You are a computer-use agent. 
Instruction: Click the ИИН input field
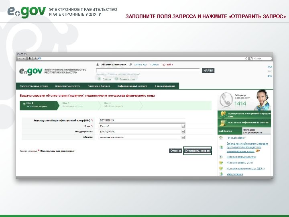(x=142, y=120)
